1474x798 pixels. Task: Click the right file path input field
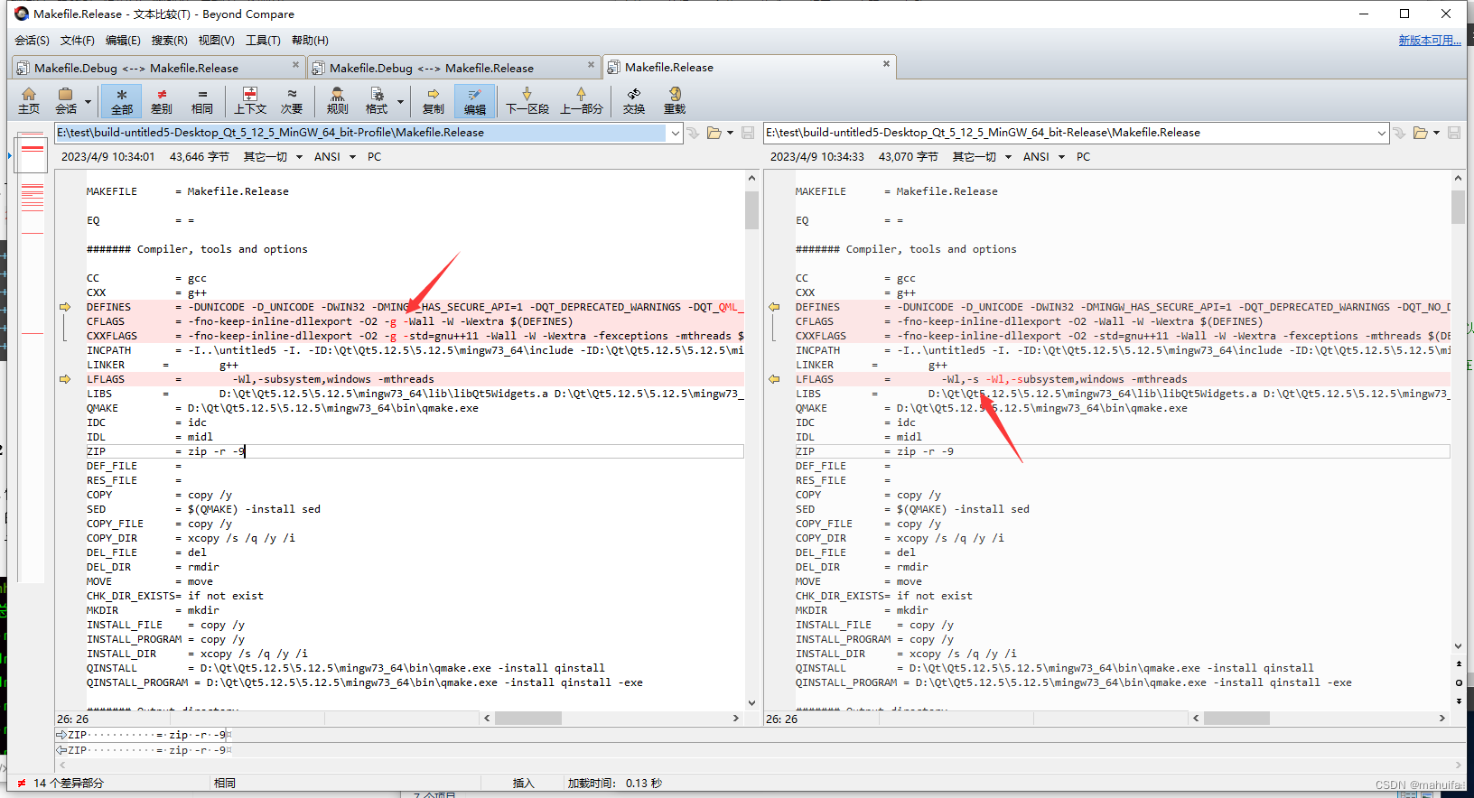point(1068,133)
